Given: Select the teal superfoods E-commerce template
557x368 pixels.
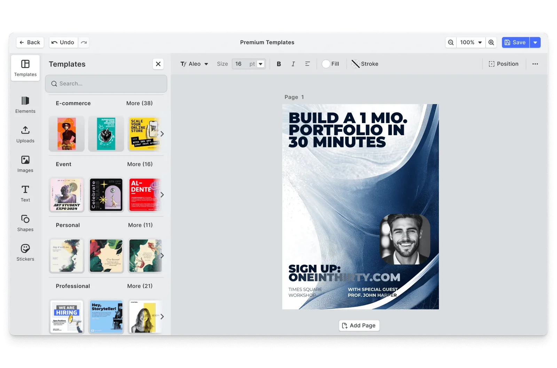Looking at the screenshot, I should coord(106,134).
